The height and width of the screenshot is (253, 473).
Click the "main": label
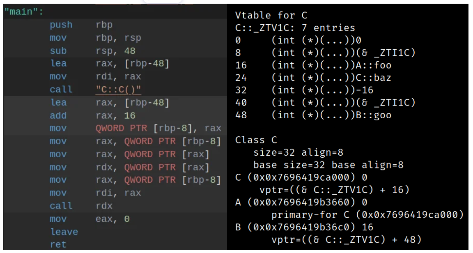24,12
